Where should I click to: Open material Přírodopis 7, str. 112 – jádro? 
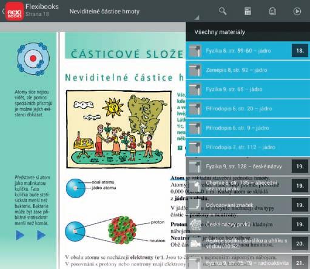[248, 147]
